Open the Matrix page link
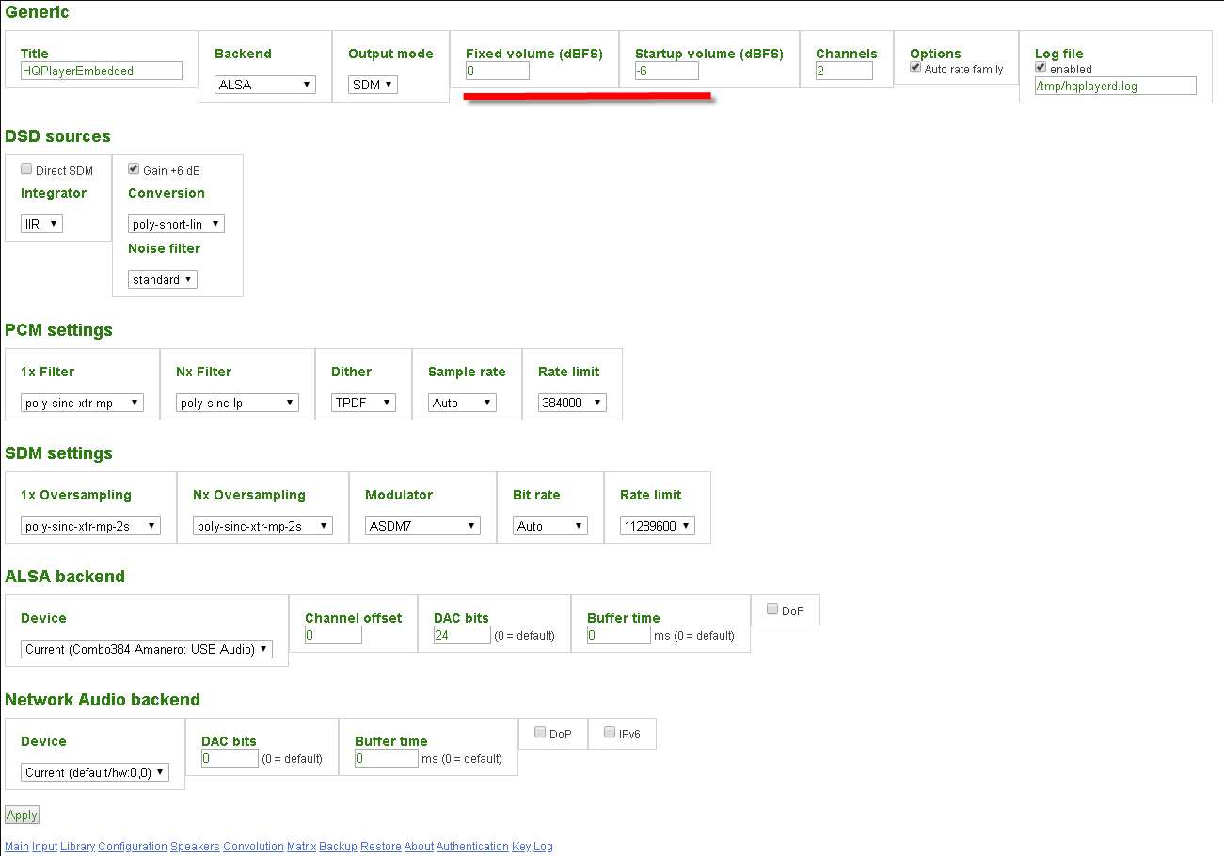This screenshot has height=856, width=1224. click(301, 847)
